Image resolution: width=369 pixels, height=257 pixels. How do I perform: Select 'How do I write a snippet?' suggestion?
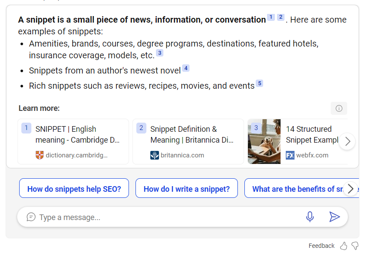[x=186, y=189]
